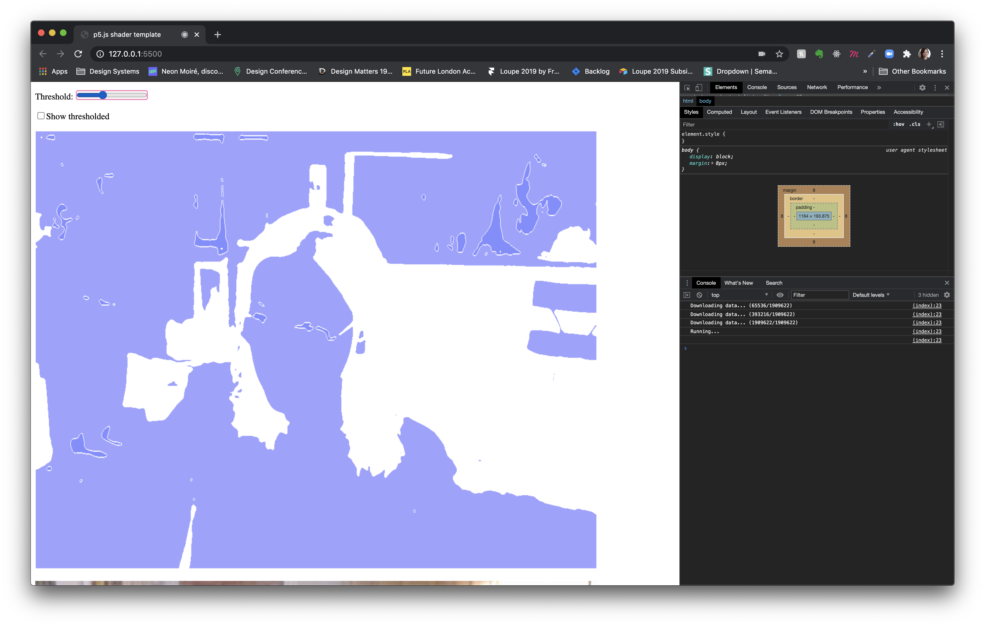Open the top JavaScript context dropdown
This screenshot has height=626, width=985.
point(739,295)
